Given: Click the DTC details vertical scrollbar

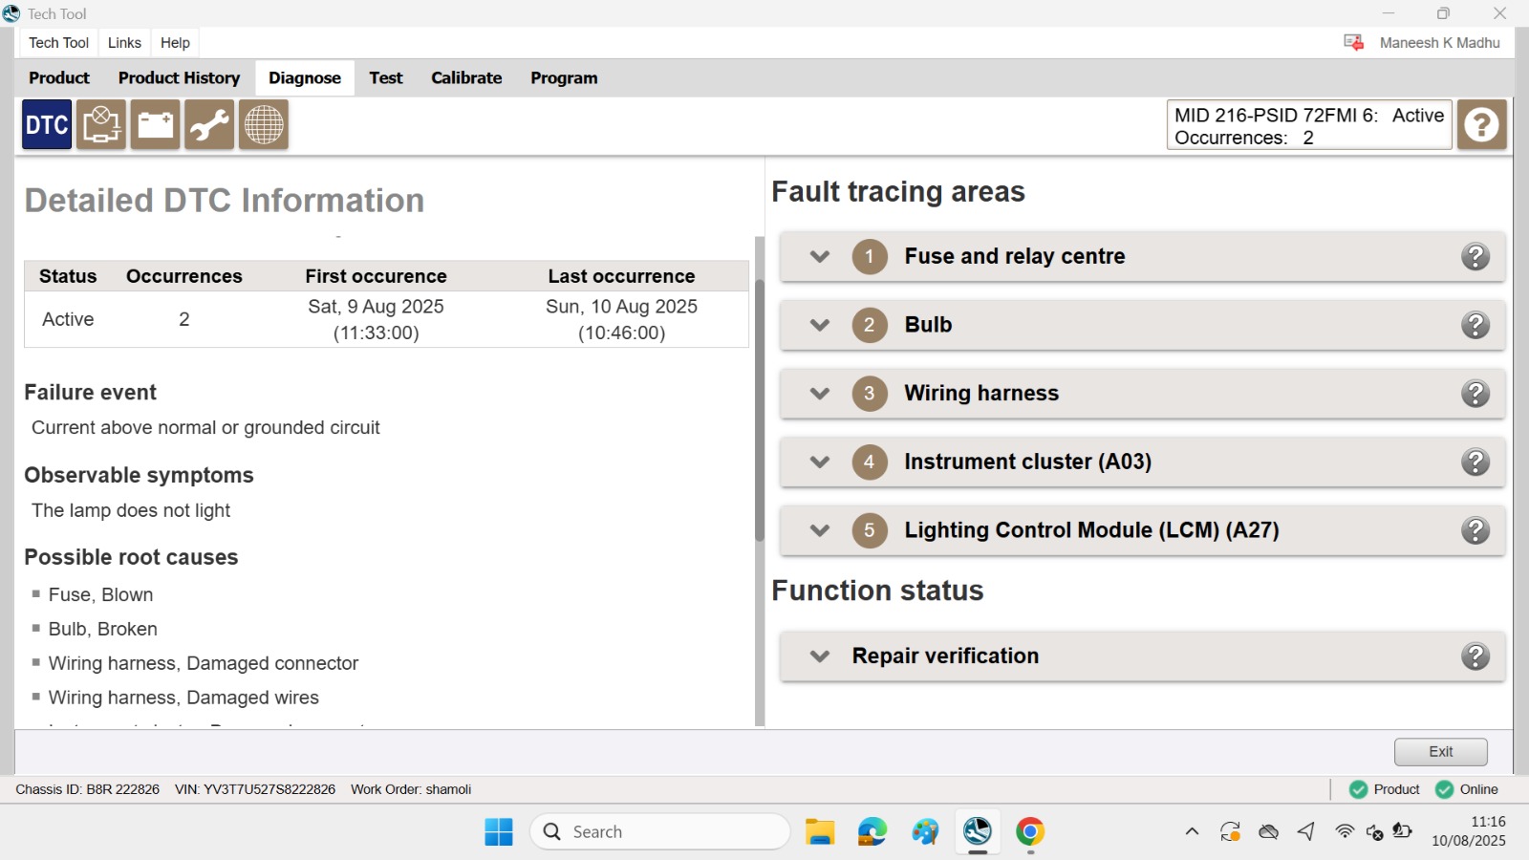Looking at the screenshot, I should 760,411.
